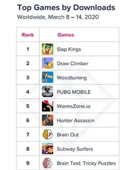Click the Slap Kings game icon
Image resolution: width=139 pixels, height=170 pixels.
47,49
